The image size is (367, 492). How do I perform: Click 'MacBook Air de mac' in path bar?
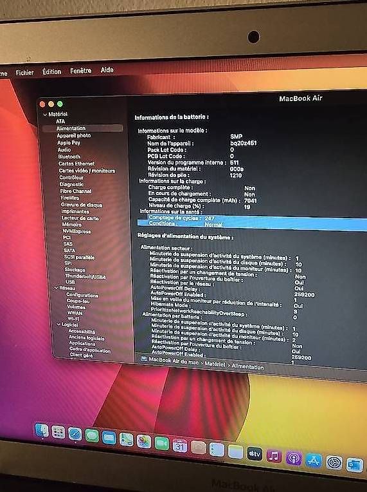[174, 361]
